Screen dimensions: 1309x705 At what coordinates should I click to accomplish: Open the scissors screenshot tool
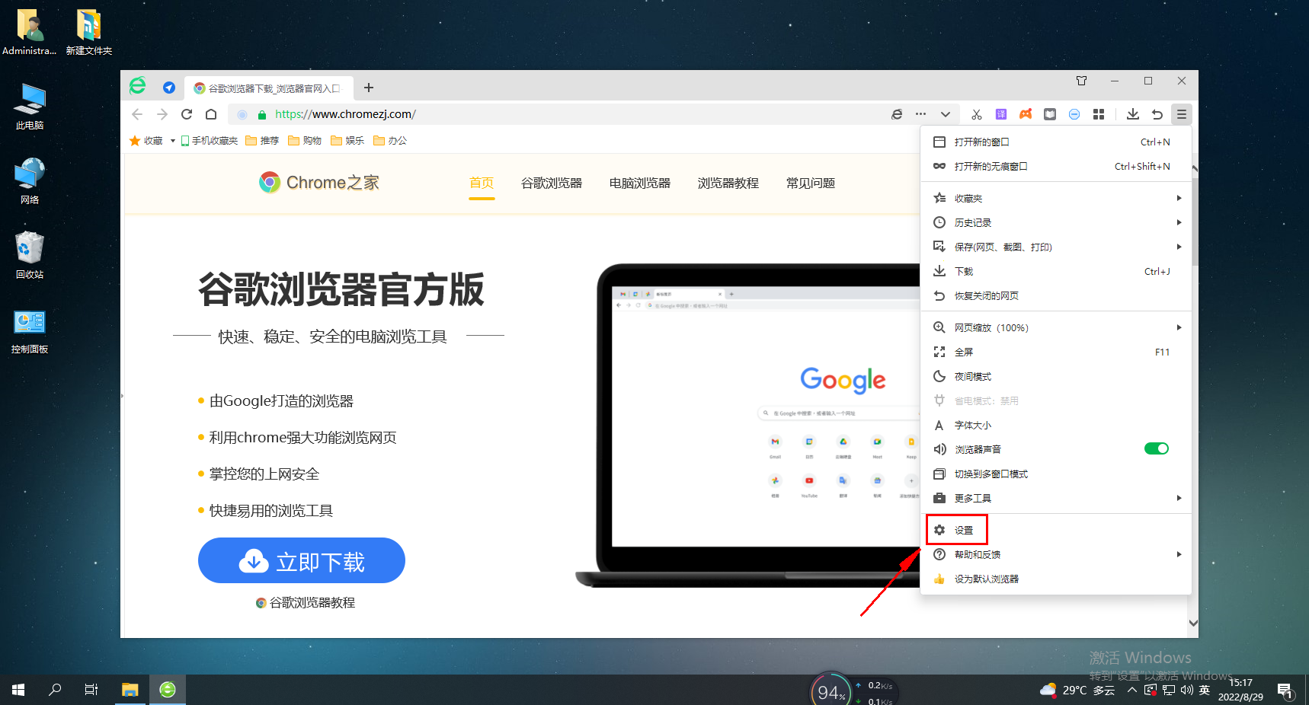977,114
